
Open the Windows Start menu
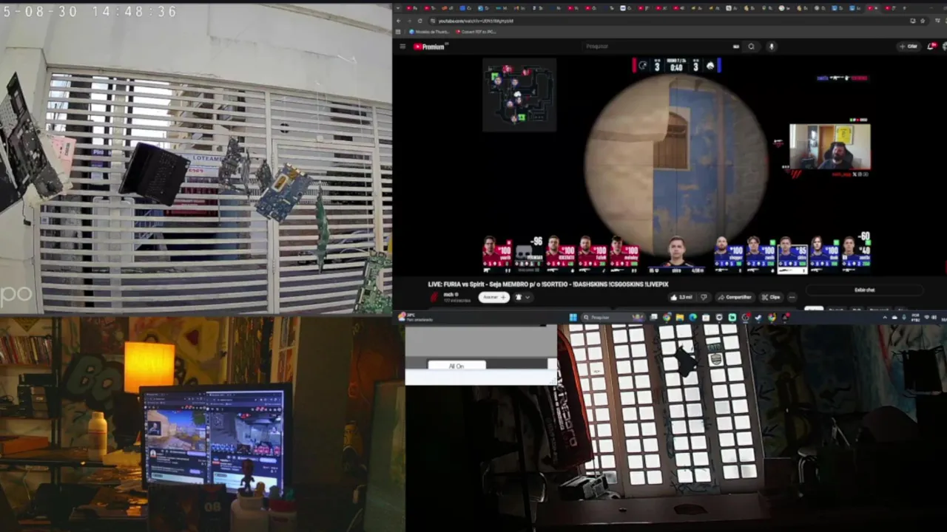click(x=573, y=317)
